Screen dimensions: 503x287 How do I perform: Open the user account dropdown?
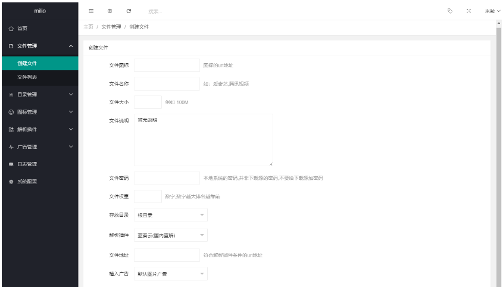pos(492,11)
